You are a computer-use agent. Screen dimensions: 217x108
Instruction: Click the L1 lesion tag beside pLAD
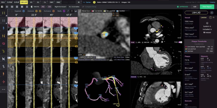(84, 55)
